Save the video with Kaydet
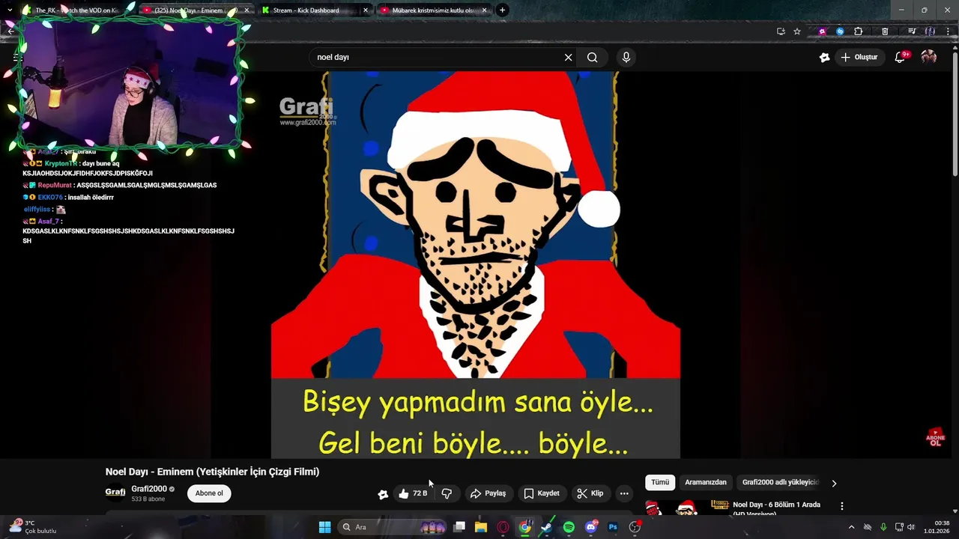 click(x=542, y=493)
